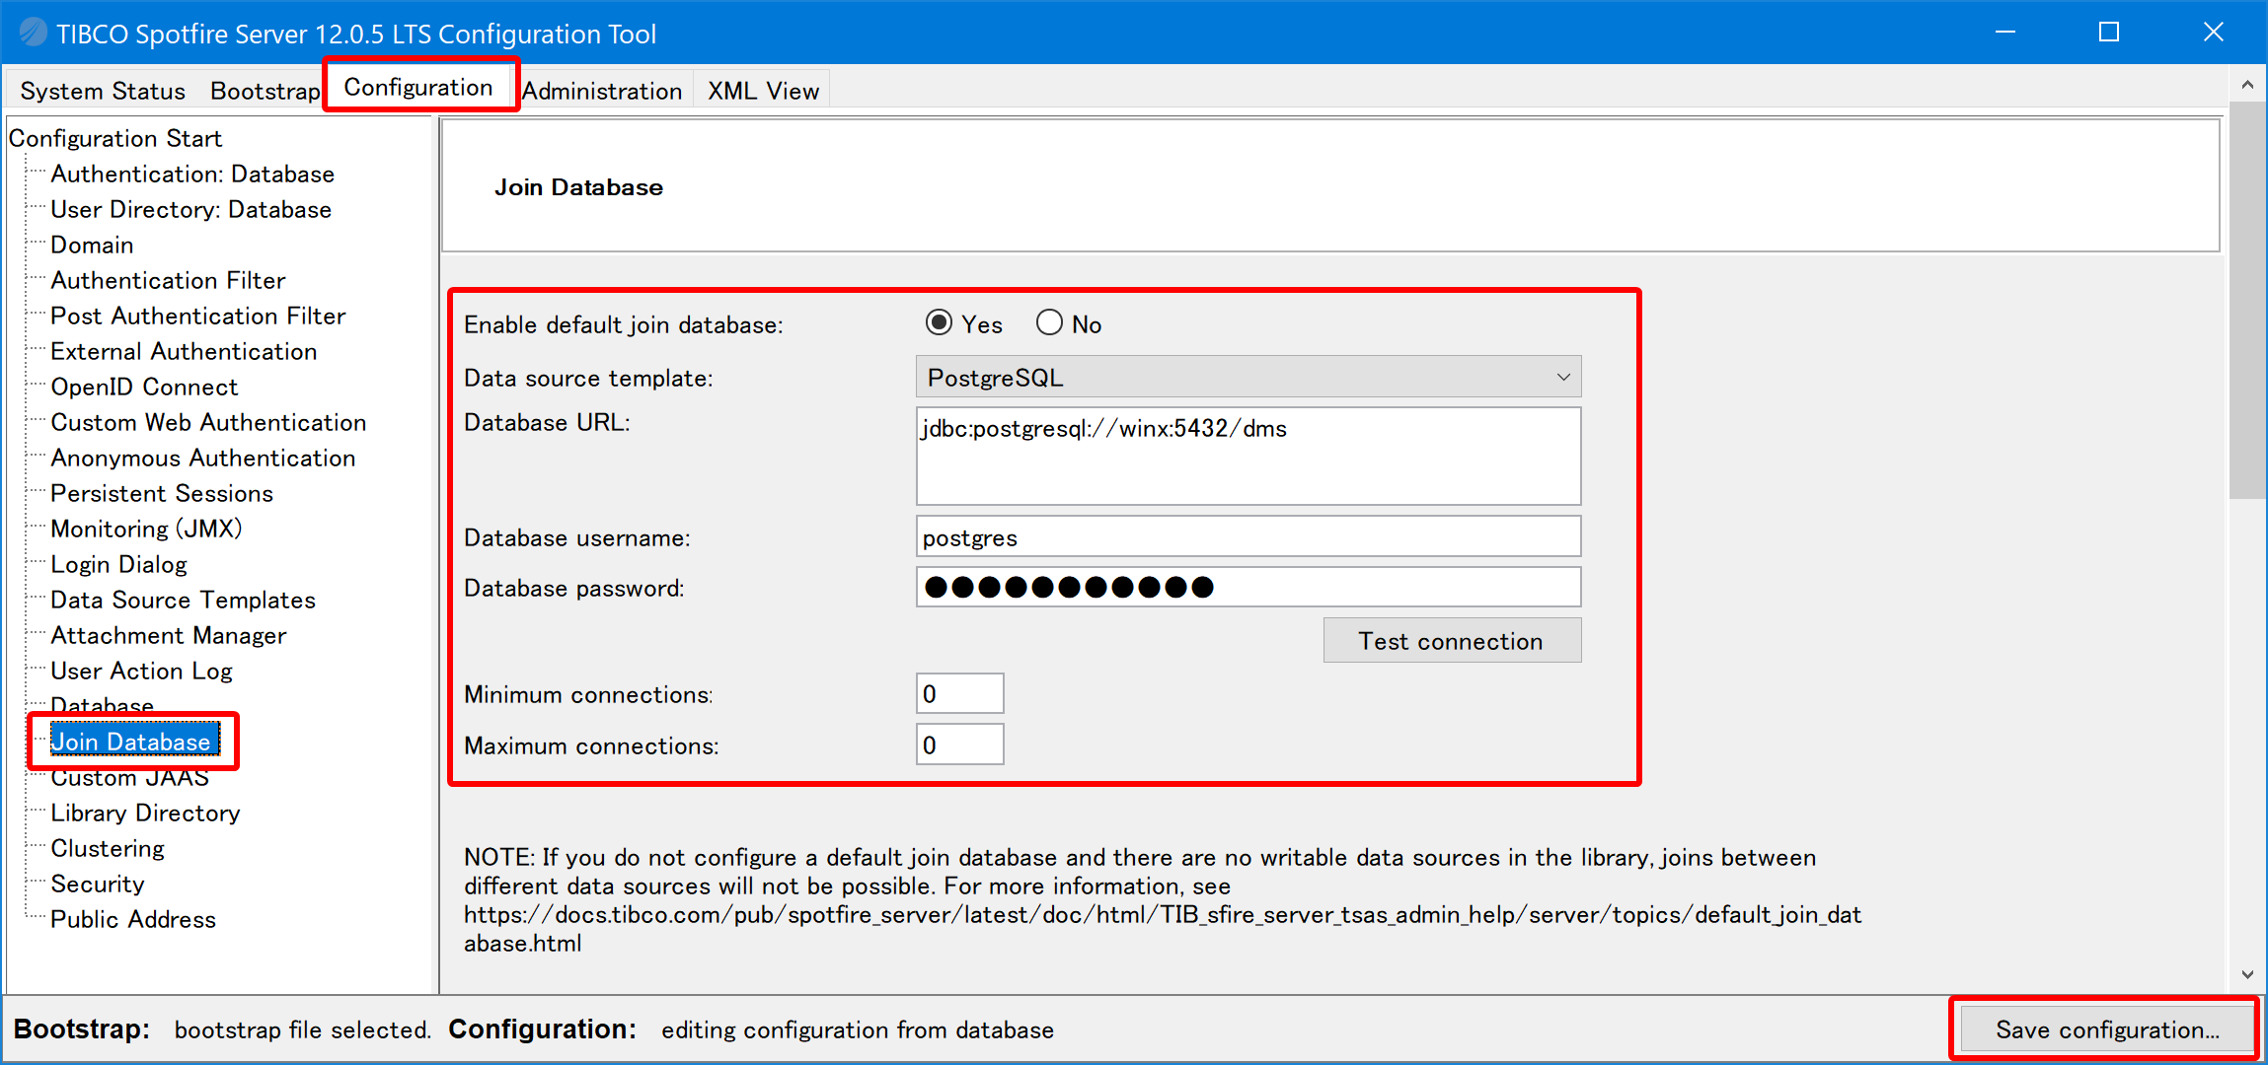2268x1065 pixels.
Task: Select Login Dialog tree item
Action: (x=118, y=564)
